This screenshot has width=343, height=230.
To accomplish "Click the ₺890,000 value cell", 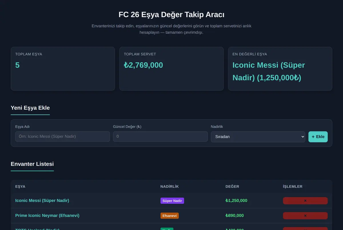I will (235, 215).
